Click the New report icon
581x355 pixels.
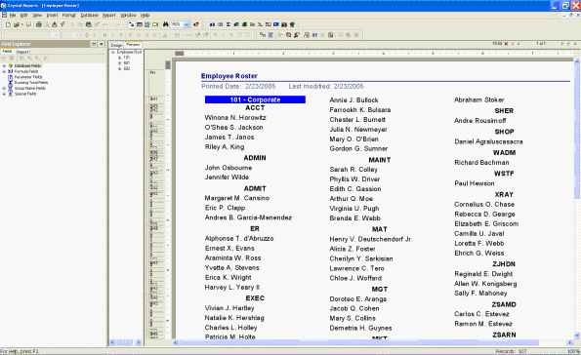8,24
